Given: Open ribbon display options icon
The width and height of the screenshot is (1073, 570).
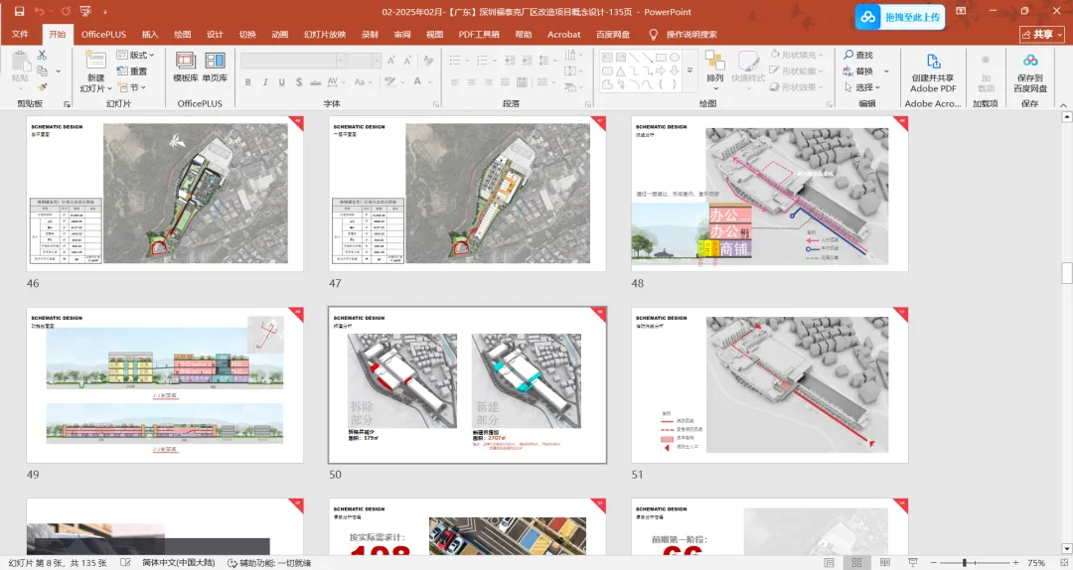Looking at the screenshot, I should (x=961, y=12).
